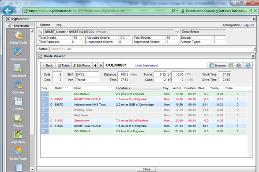Click the Close button at bottom
The height and width of the screenshot is (172, 259).
(146, 169)
